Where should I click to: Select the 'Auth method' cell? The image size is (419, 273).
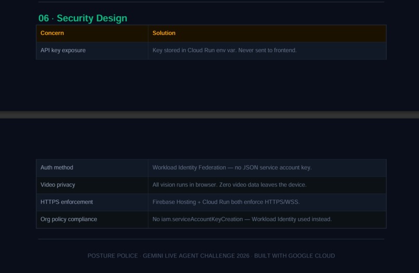(x=92, y=167)
